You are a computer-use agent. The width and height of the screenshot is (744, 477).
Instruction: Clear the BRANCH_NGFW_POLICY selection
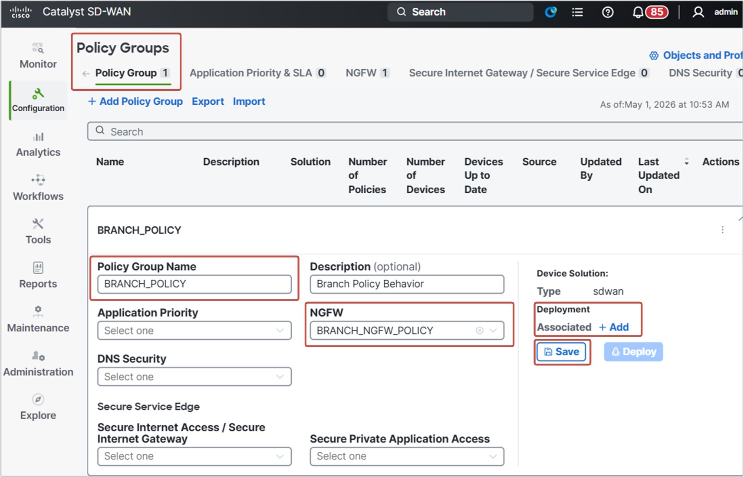[480, 331]
